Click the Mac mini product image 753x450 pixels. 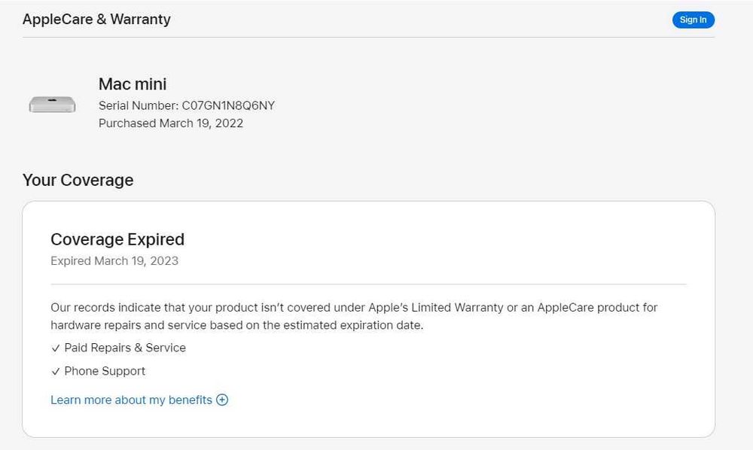coord(52,104)
